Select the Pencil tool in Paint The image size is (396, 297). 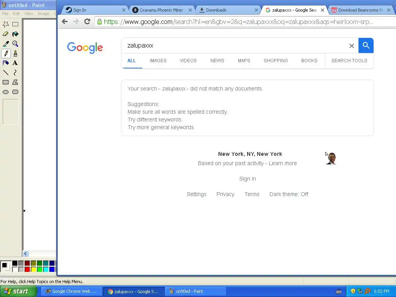click(5, 53)
